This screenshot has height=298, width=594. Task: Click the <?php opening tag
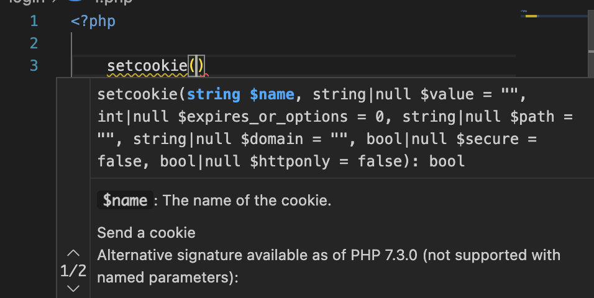(x=93, y=22)
